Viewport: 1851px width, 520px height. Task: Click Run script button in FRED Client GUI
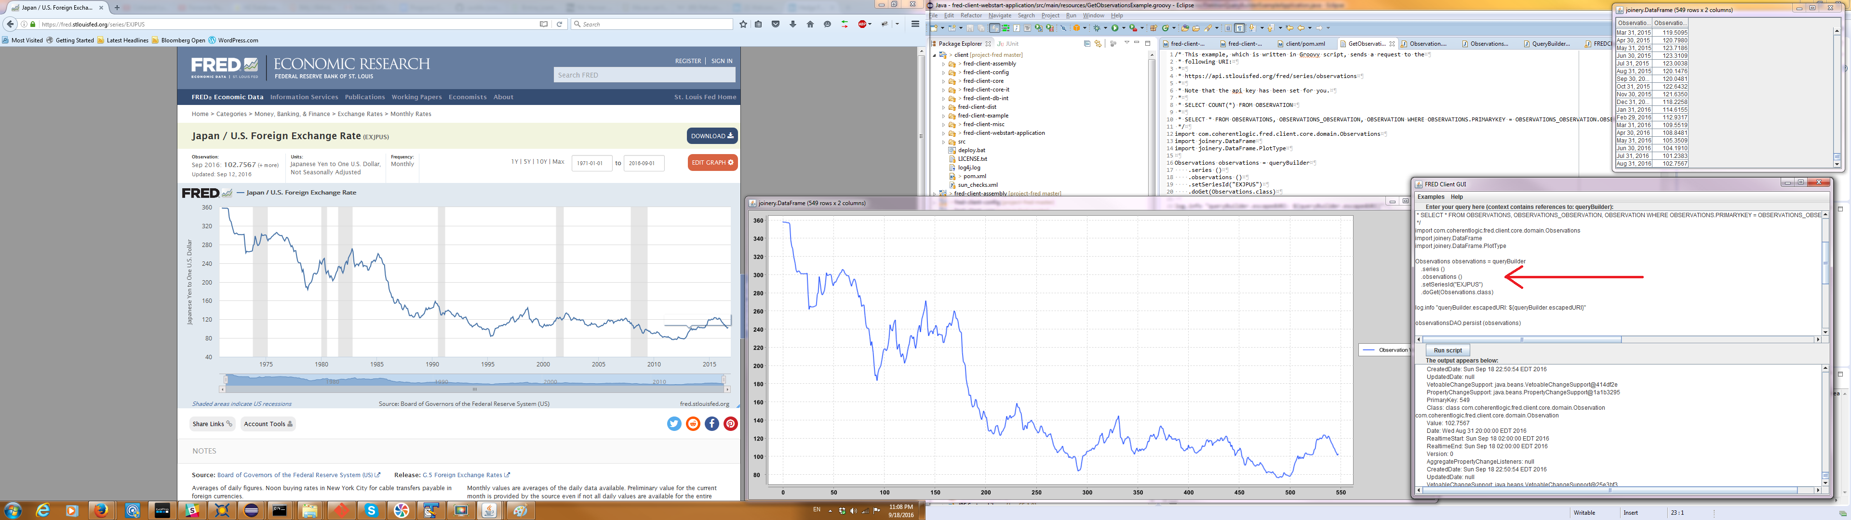[x=1448, y=351]
